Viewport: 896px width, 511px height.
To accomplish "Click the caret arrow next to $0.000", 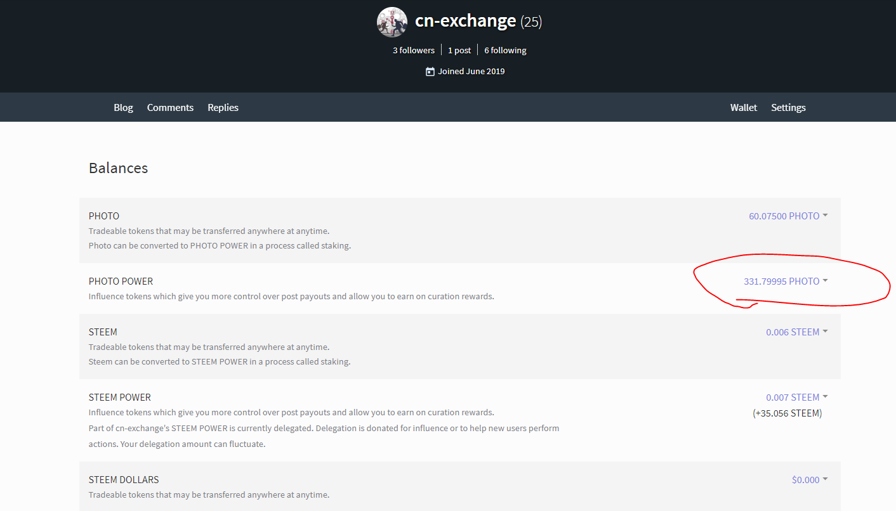I will click(825, 479).
